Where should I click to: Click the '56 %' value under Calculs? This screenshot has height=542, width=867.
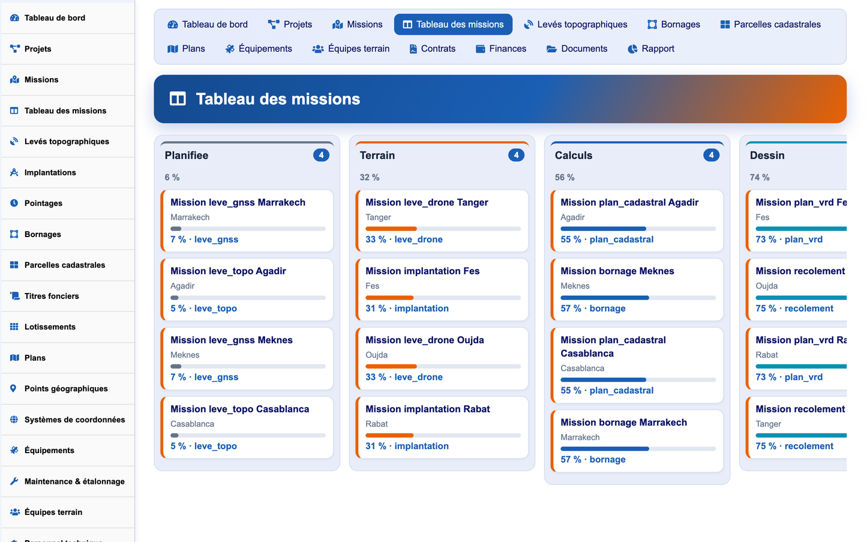(565, 178)
